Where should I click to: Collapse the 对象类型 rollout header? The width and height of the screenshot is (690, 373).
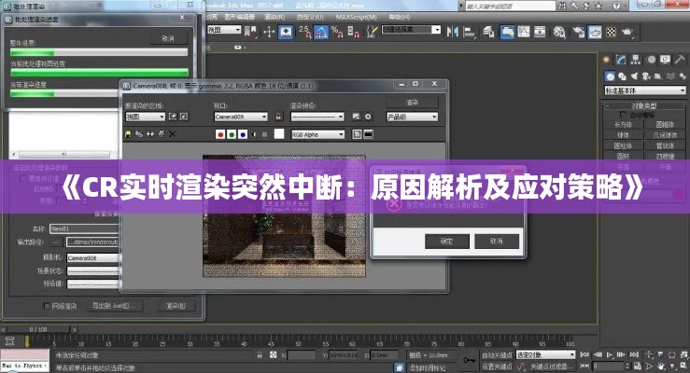tap(646, 105)
